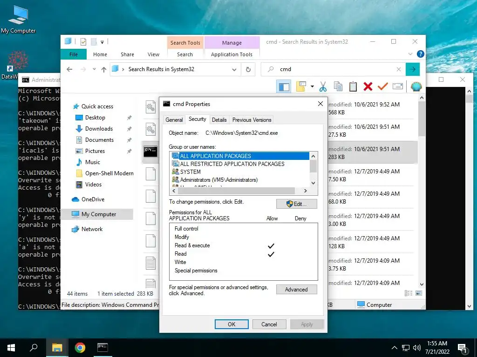Click the Advanced button
Viewport: 477px width, 357px height.
pyautogui.click(x=297, y=290)
